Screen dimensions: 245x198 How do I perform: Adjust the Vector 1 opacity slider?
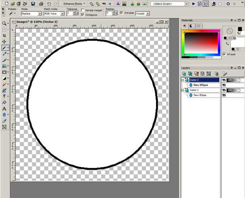tap(232, 90)
